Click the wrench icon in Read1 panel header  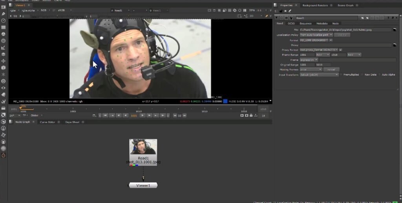tap(291, 18)
